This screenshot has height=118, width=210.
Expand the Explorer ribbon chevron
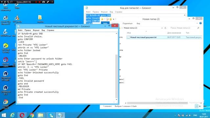coord(197,23)
